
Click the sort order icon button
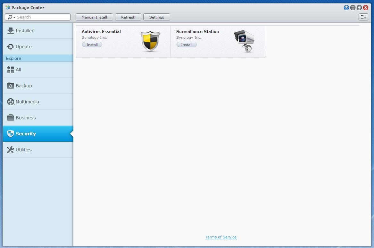tap(363, 17)
